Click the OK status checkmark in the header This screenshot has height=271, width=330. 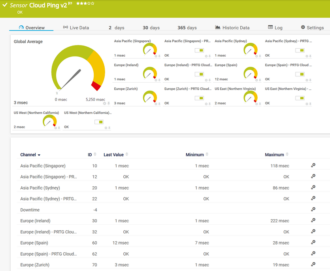[x=5, y=5]
